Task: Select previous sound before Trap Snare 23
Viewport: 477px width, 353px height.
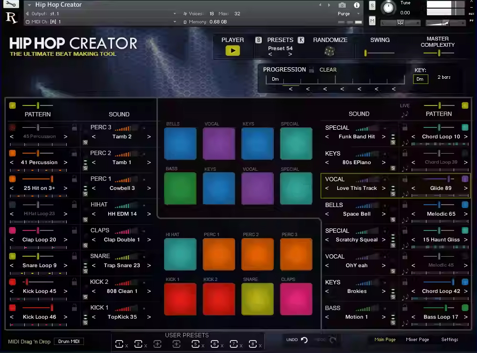Action: click(x=93, y=265)
